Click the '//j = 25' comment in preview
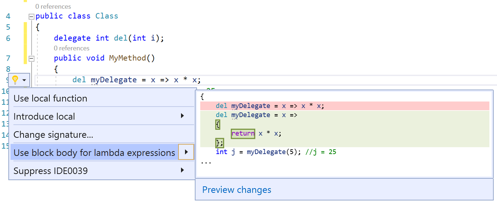Image resolution: width=497 pixels, height=203 pixels. coord(321,152)
